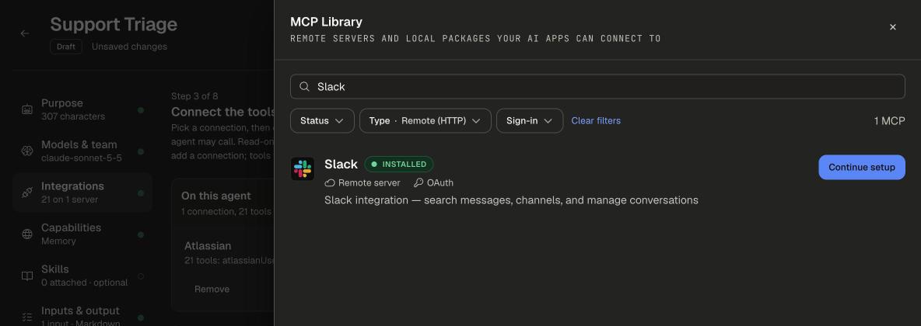
Task: Click the empty status dot beside Skills
Action: tap(140, 276)
